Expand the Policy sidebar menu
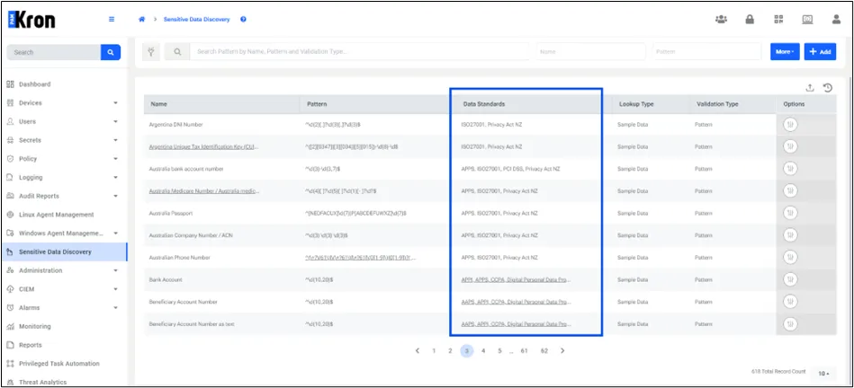The image size is (854, 388). tap(115, 159)
